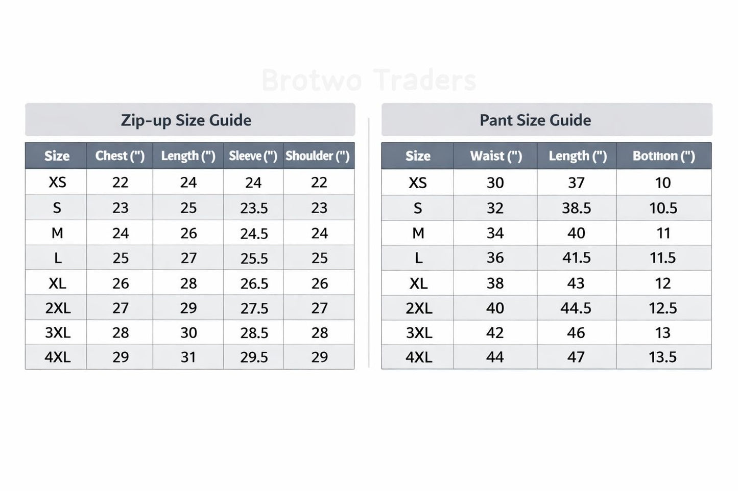This screenshot has height=491, width=738.
Task: Select the XS row label in Pant table
Action: (x=418, y=183)
